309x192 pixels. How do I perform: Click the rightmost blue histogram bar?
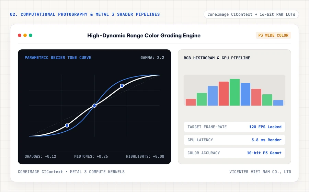tap(278, 103)
